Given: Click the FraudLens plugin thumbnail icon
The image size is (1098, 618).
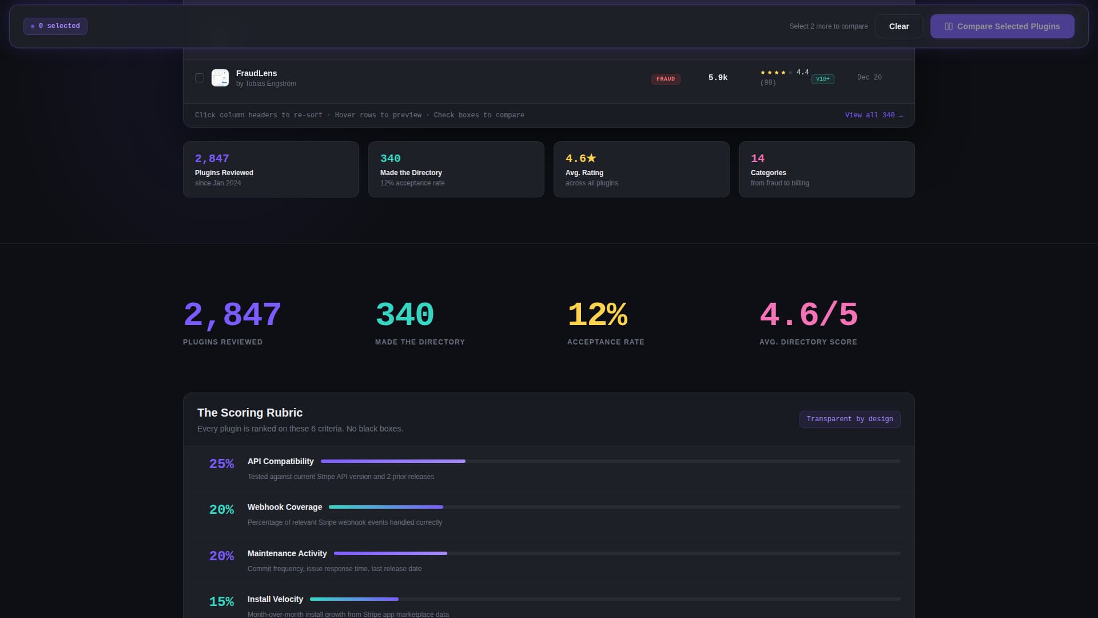Looking at the screenshot, I should (x=220, y=78).
